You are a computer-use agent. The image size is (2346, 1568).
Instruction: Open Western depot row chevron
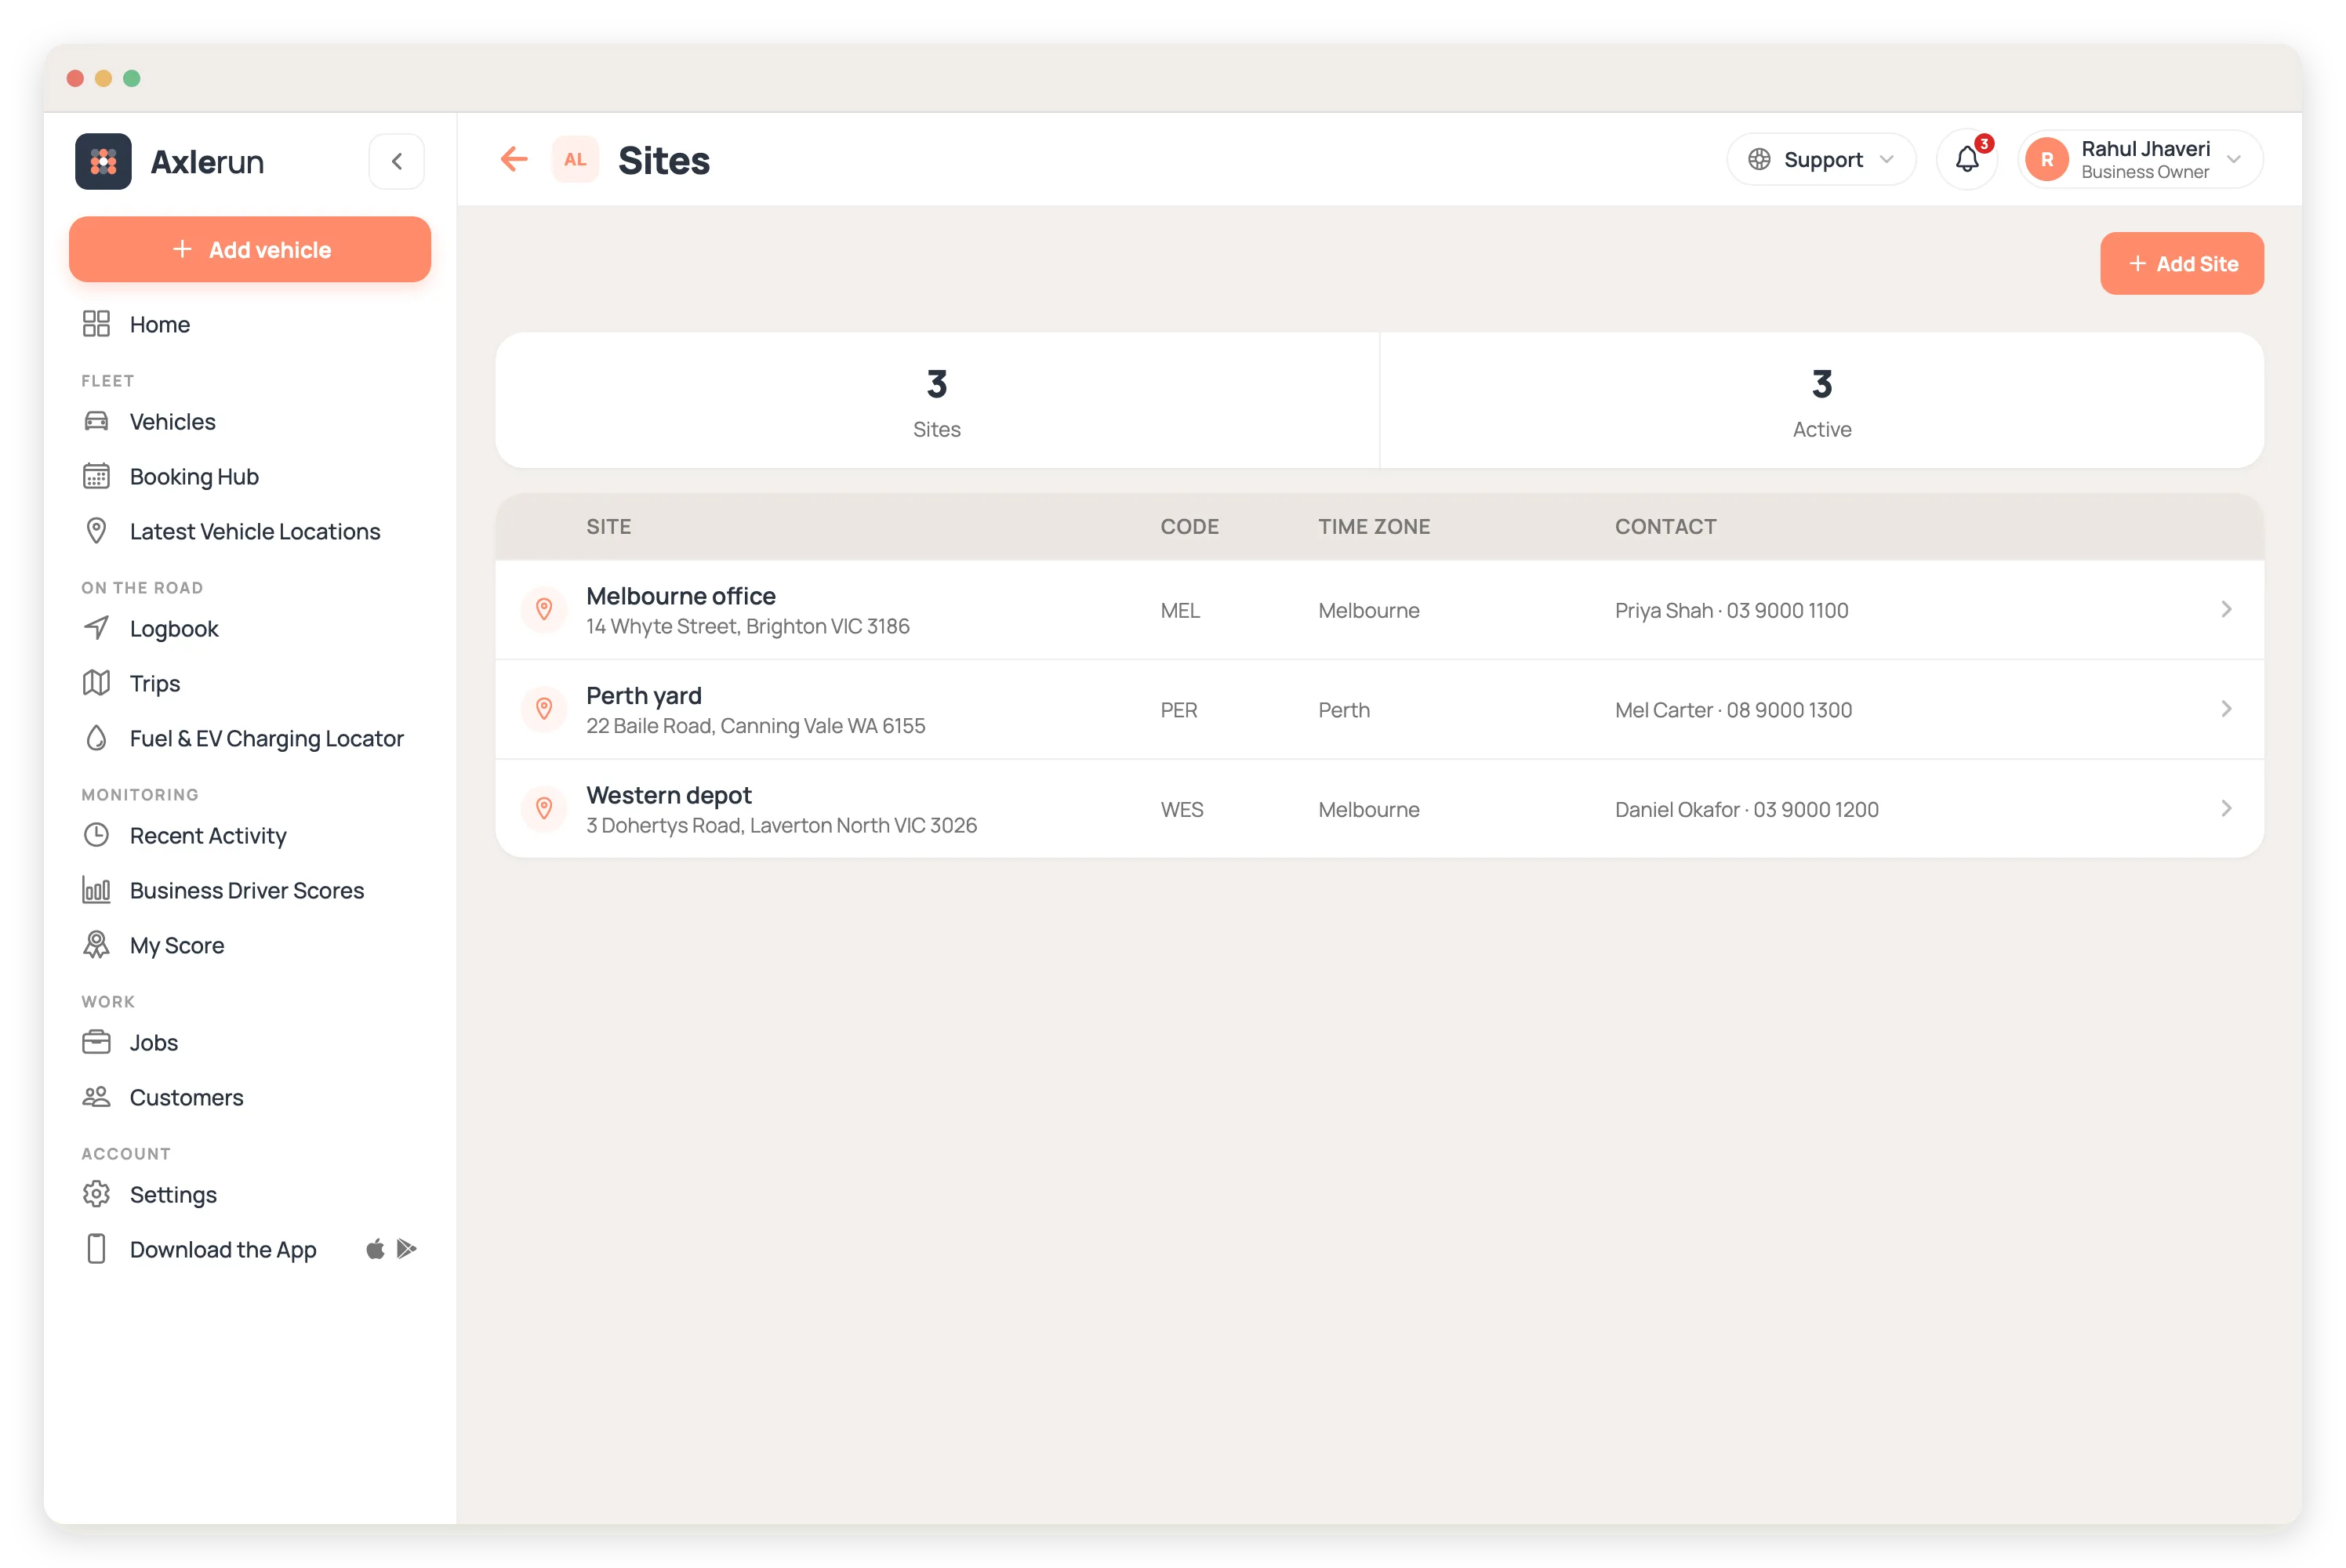[2226, 808]
